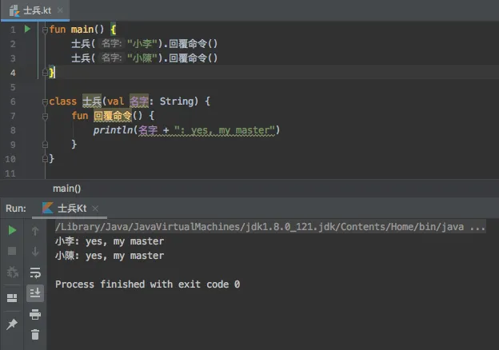Screen dimensions: 499x350
Task: Click fold end marker on line 9
Action: tap(45, 145)
